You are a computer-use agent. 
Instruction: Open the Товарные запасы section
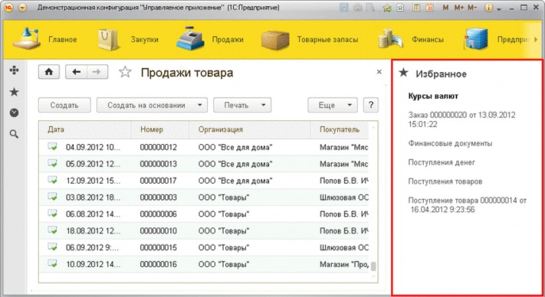(310, 39)
